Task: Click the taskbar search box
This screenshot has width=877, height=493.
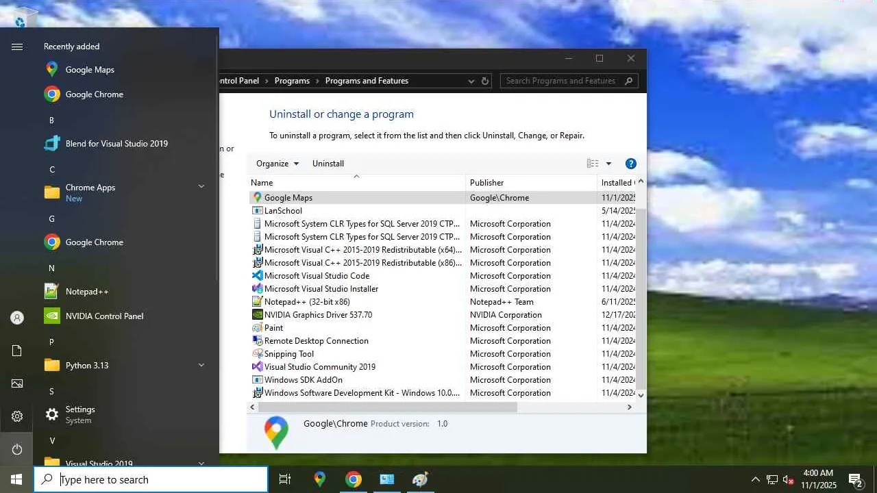Action: point(151,479)
